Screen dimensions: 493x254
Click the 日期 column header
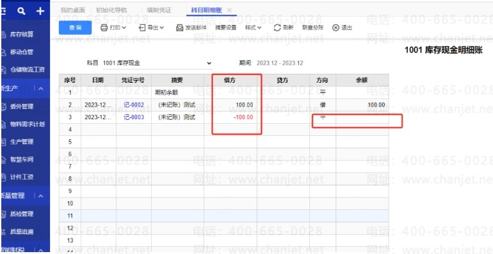pos(99,80)
